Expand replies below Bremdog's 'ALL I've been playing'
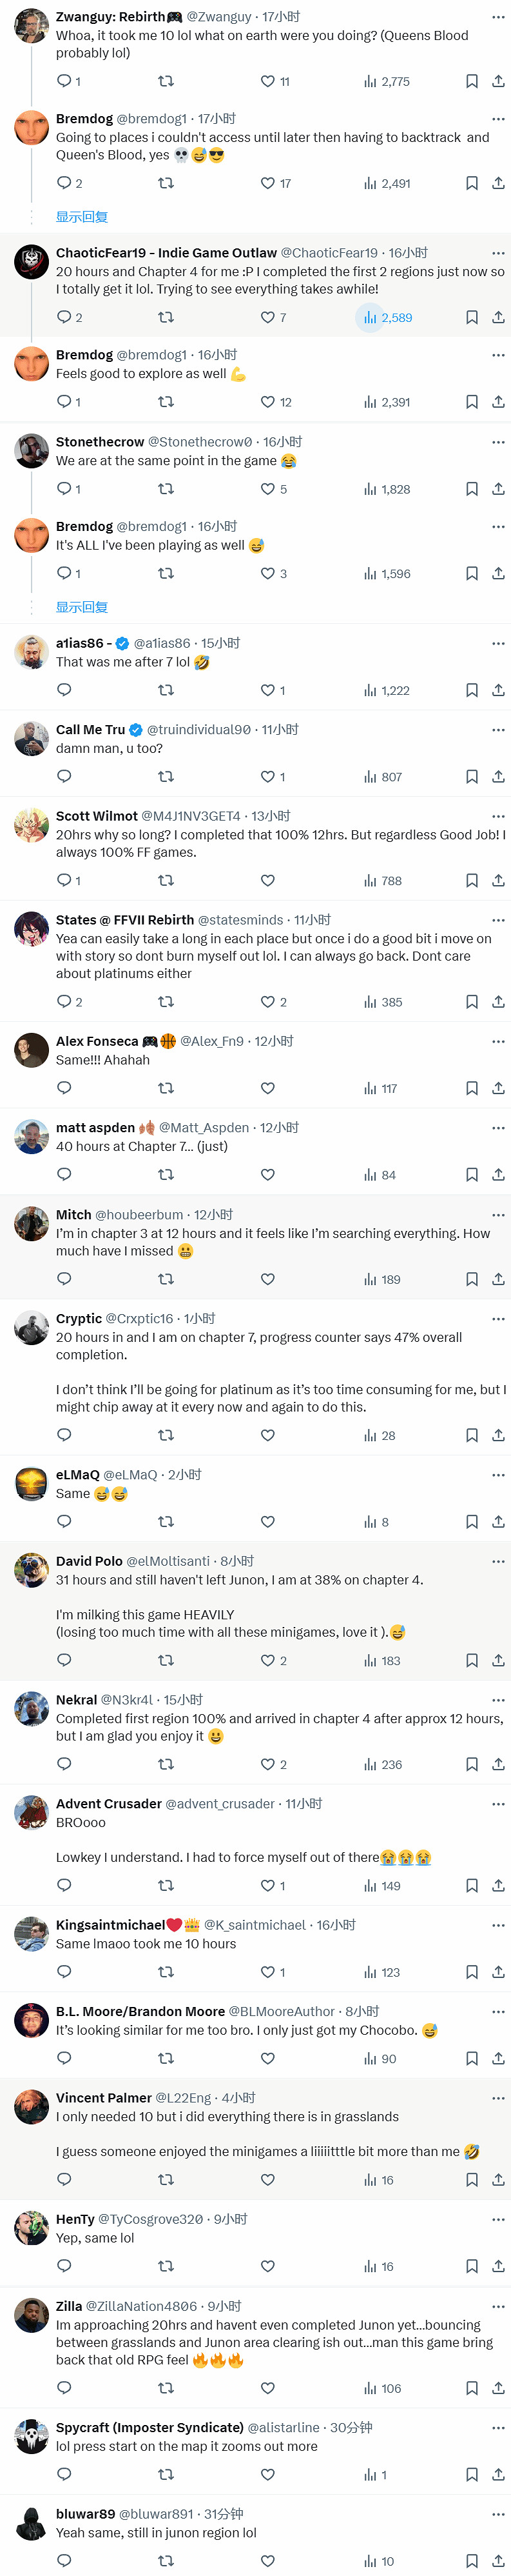 tap(82, 607)
